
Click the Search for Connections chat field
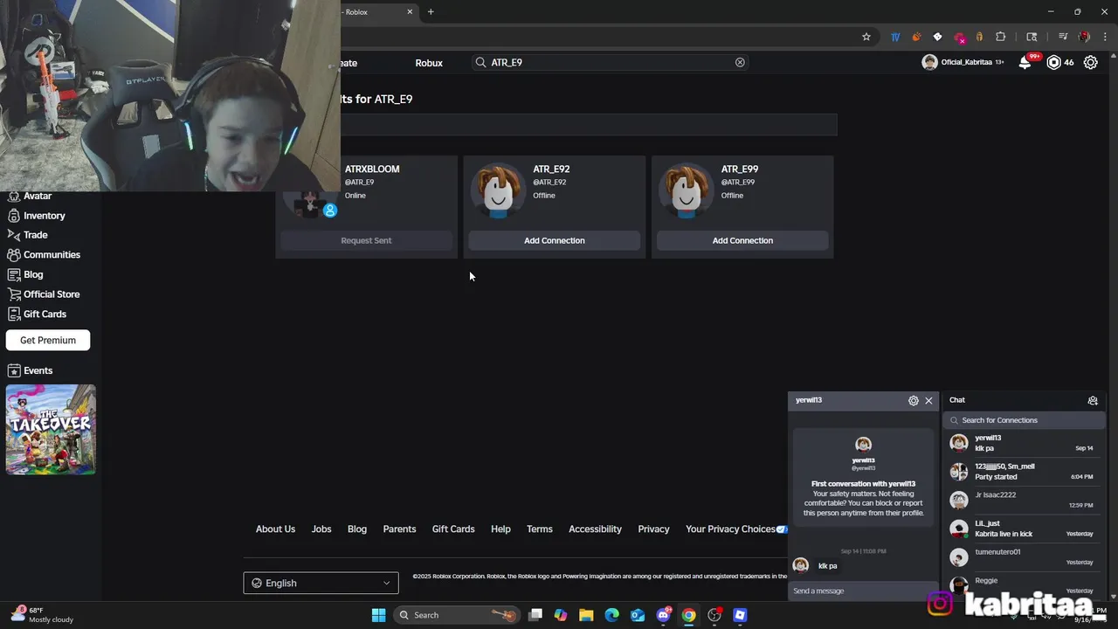1024,420
